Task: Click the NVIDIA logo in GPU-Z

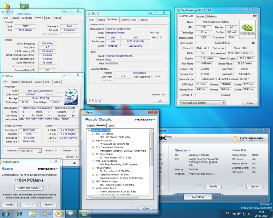Action: tap(247, 29)
